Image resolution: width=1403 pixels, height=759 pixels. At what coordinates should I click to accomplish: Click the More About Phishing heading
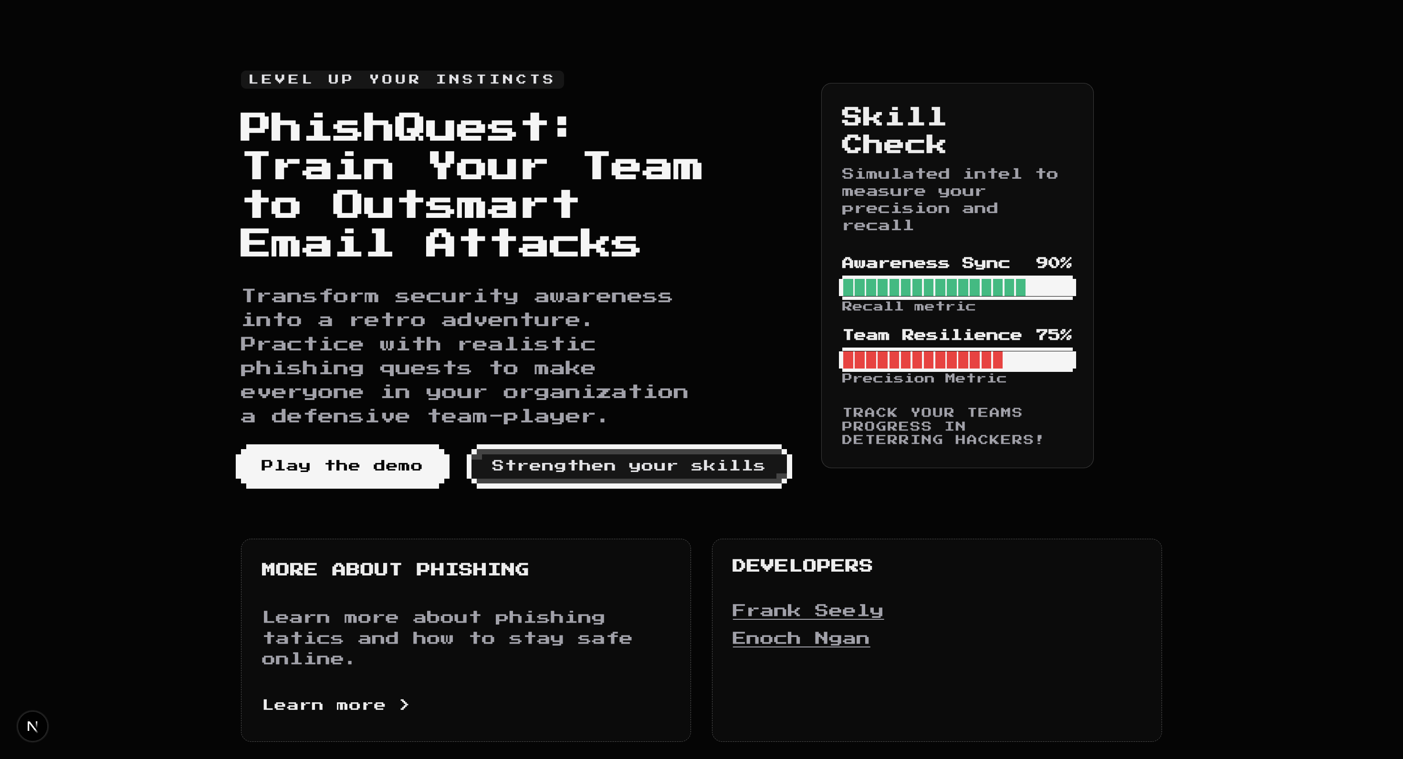[395, 569]
